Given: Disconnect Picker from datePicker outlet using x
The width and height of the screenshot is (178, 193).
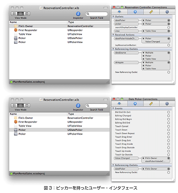Looking at the screenshot, I should [143, 20].
